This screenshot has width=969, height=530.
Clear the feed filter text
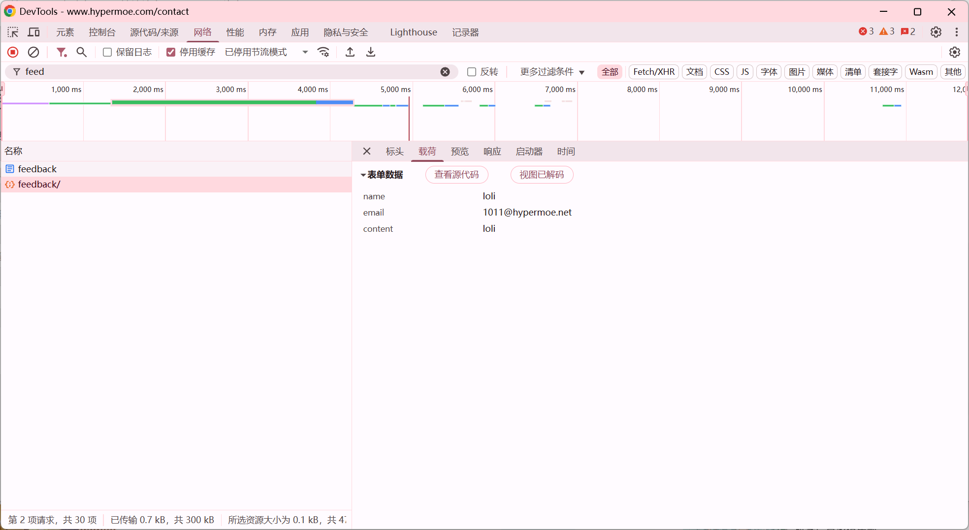(x=445, y=72)
